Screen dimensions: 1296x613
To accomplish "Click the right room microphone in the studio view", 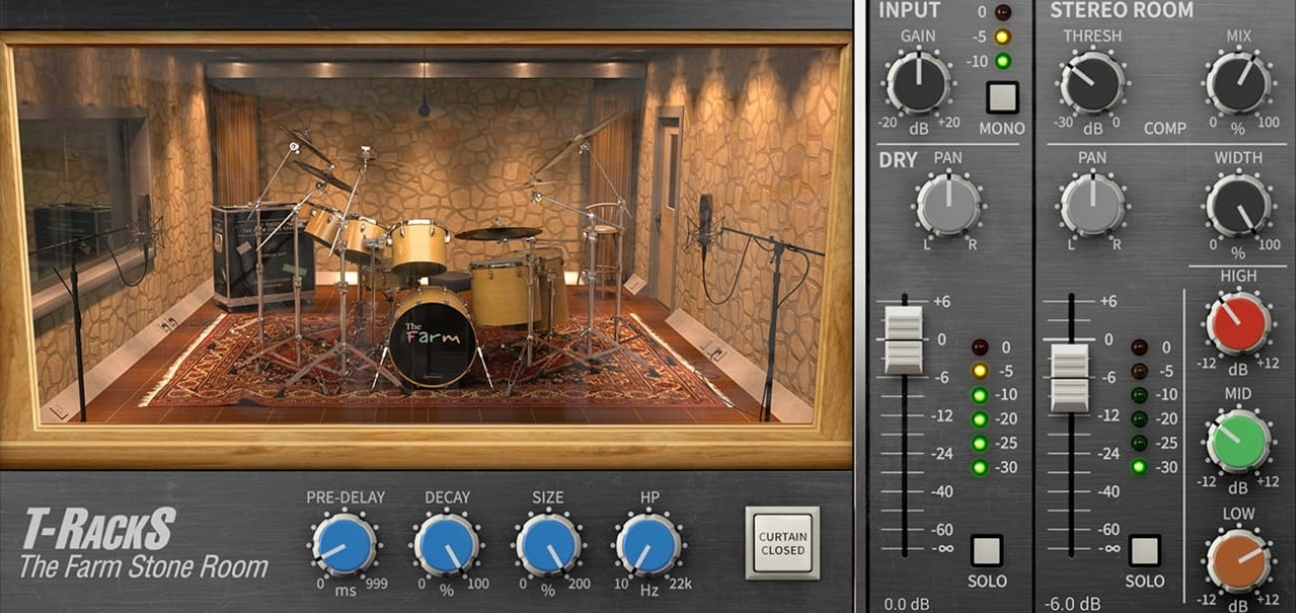I will tap(706, 219).
